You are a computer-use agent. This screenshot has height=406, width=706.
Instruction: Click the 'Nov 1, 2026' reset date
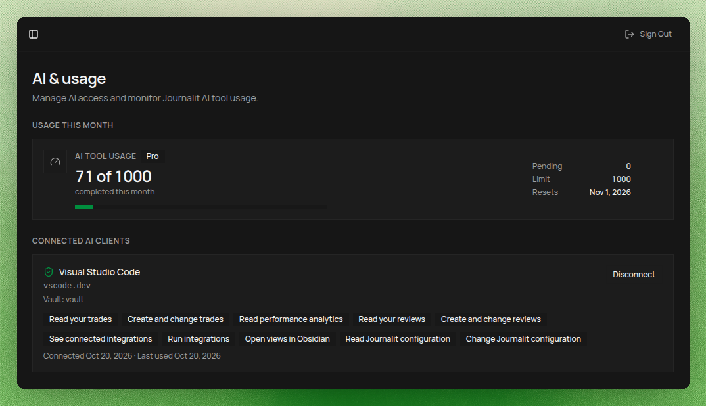click(x=610, y=192)
